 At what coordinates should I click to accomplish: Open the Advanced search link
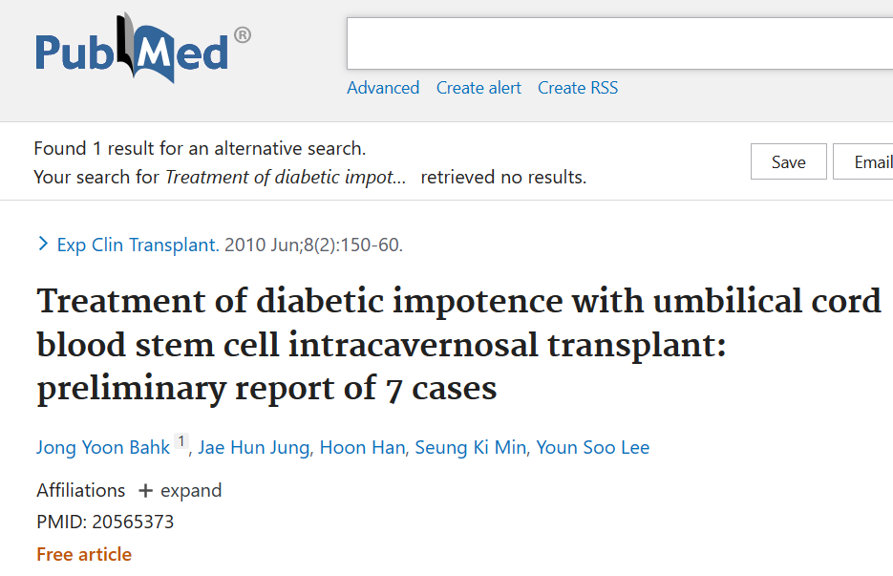(x=383, y=88)
